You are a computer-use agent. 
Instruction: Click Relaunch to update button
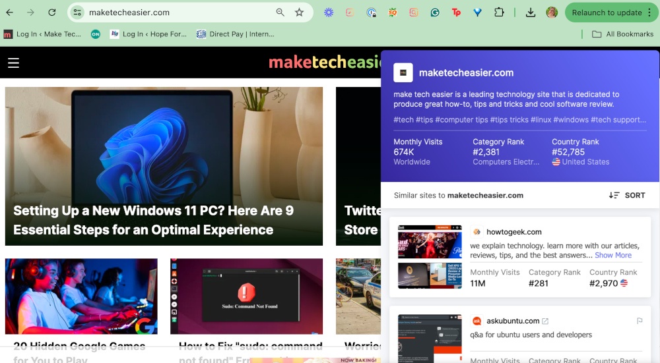pos(607,13)
